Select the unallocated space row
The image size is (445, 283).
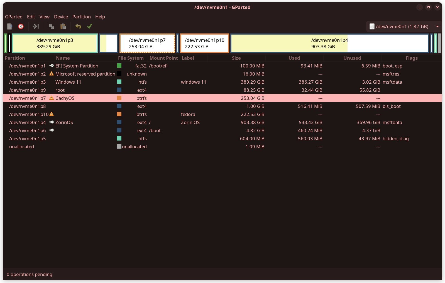coord(222,147)
